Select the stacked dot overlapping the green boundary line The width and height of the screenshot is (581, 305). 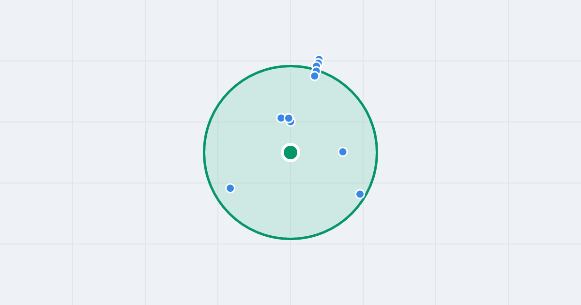[x=316, y=71]
